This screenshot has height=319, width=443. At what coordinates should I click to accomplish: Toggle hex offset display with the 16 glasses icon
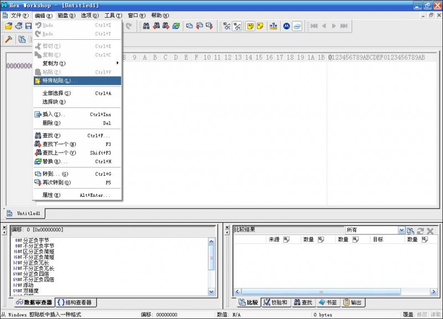(x=237, y=26)
